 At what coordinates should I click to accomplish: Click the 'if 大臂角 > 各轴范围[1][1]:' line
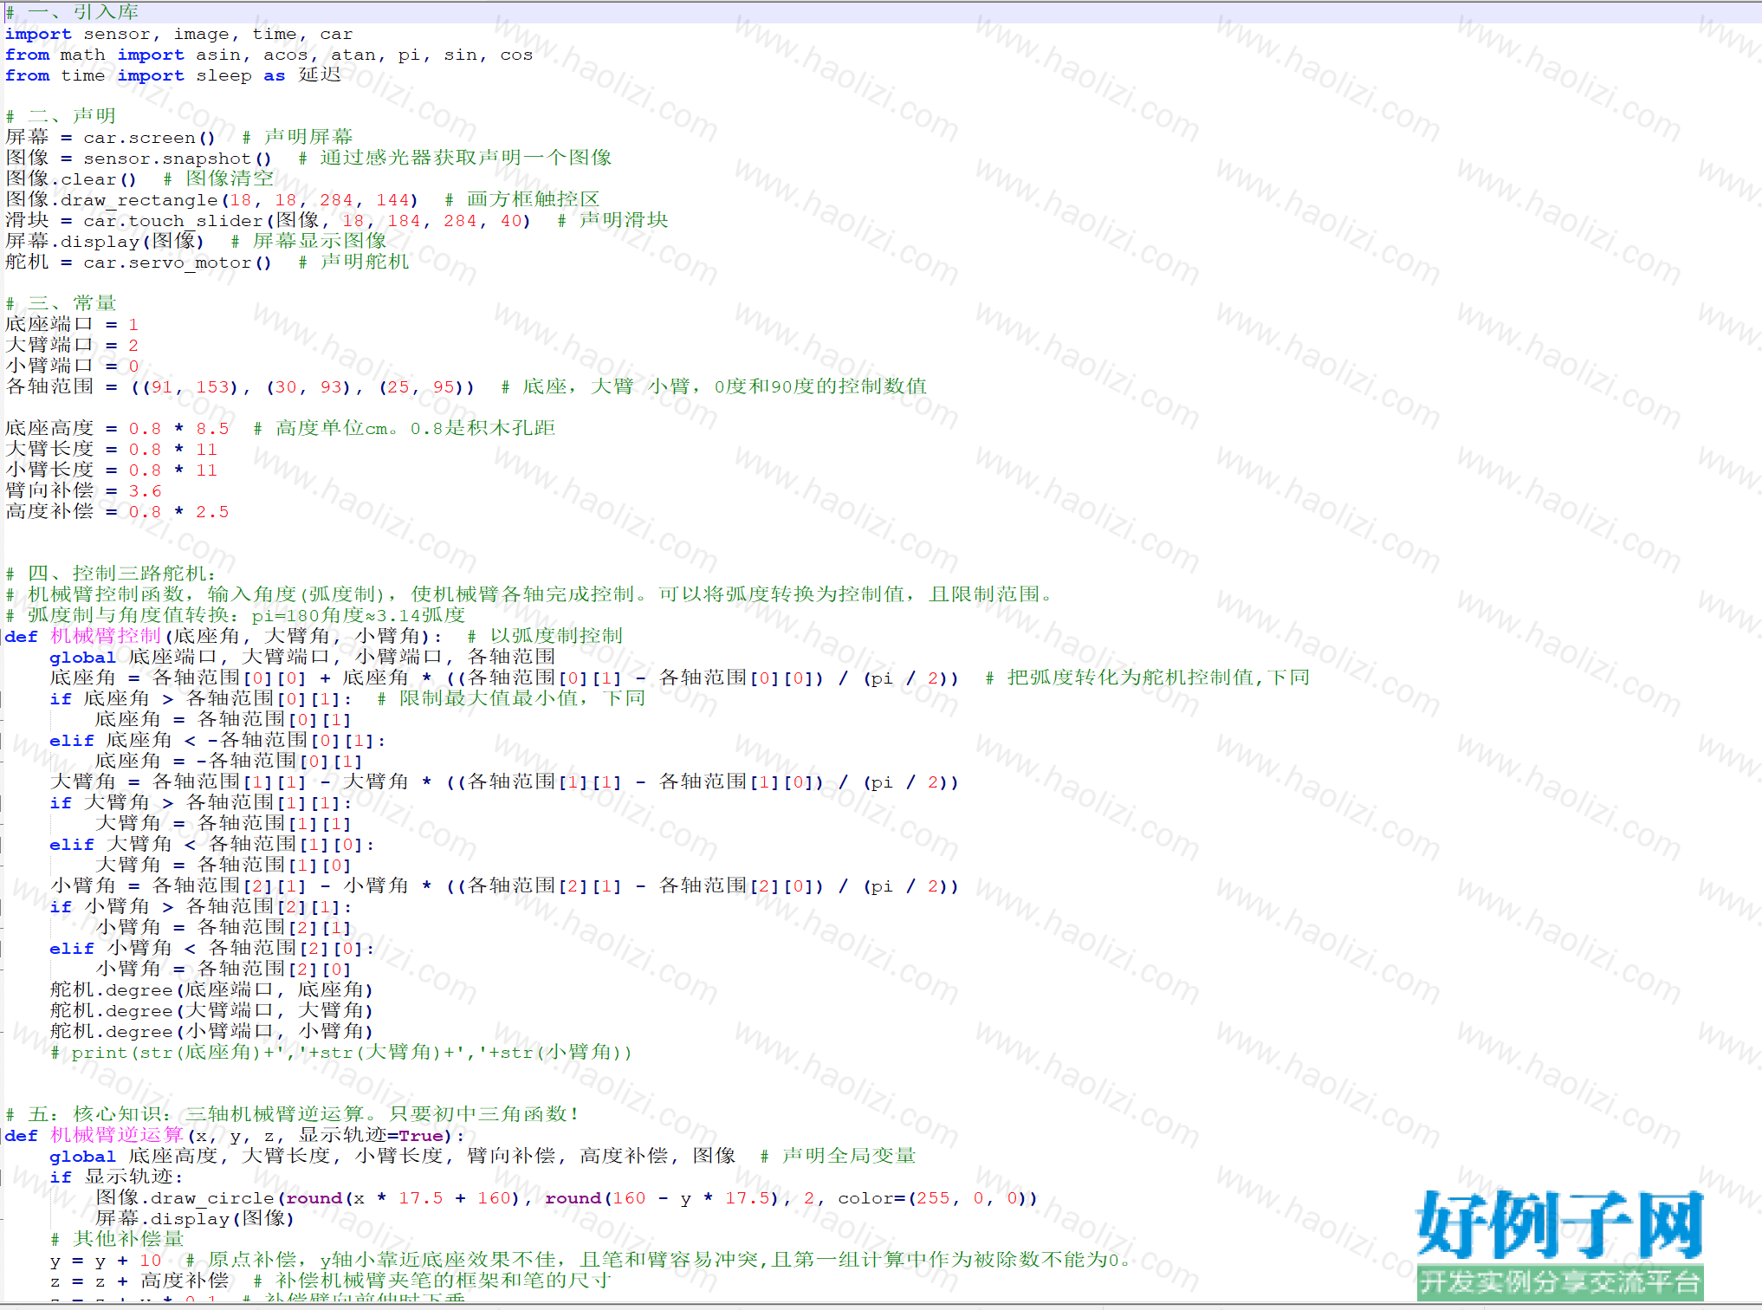[201, 802]
